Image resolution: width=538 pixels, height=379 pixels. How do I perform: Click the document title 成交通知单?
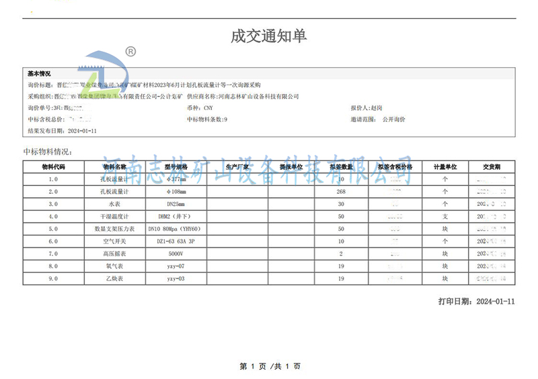coord(268,36)
